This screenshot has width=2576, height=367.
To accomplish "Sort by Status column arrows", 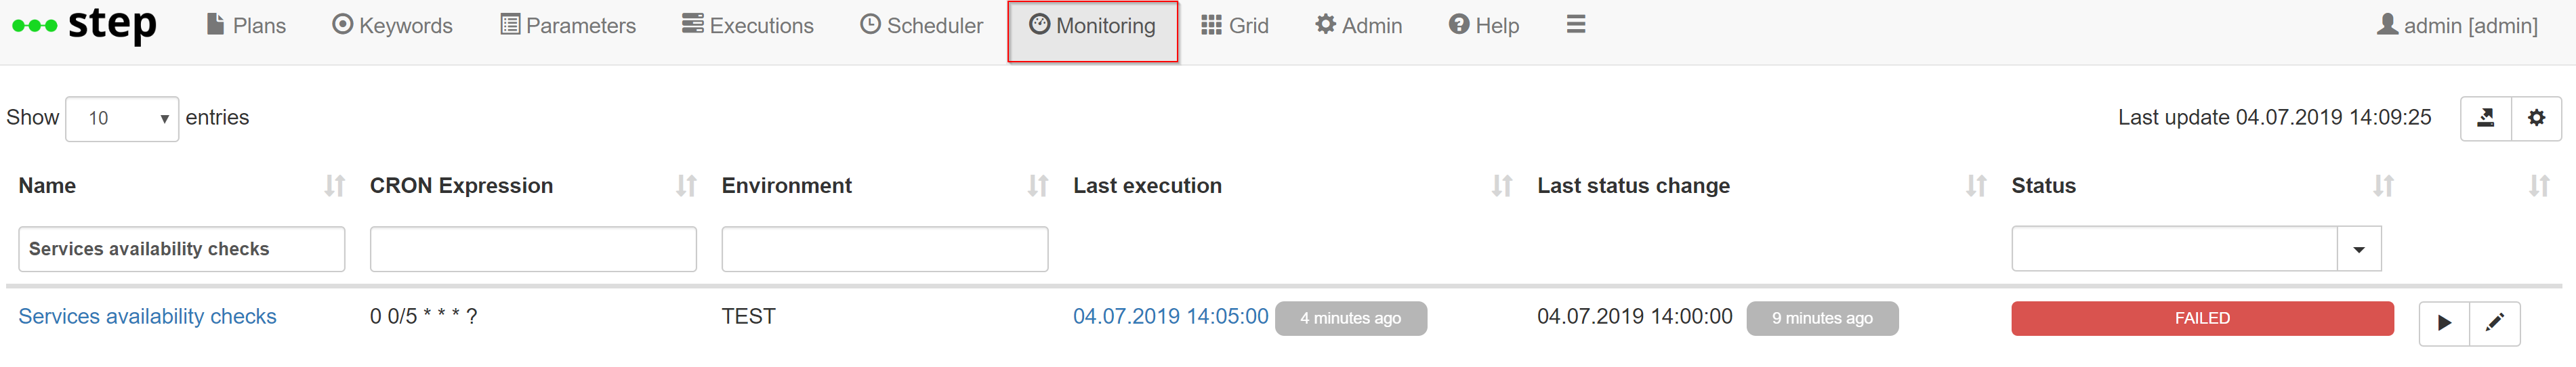I will 2384,186.
